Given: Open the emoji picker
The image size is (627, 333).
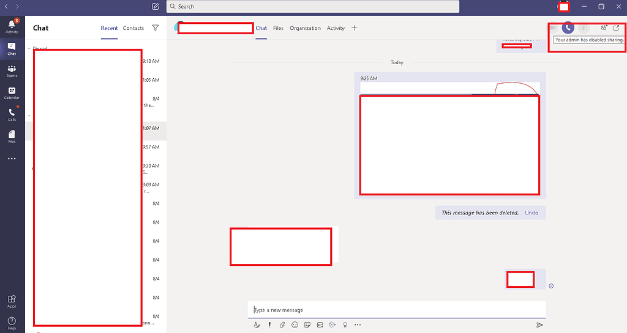Looking at the screenshot, I should 295,324.
